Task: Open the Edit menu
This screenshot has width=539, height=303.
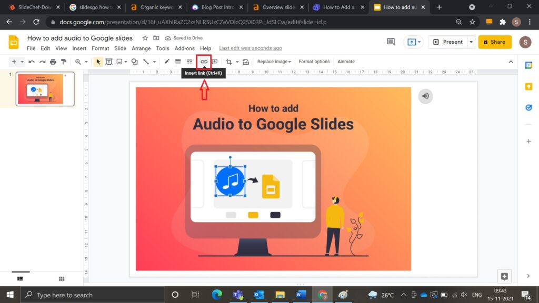Action: point(45,48)
